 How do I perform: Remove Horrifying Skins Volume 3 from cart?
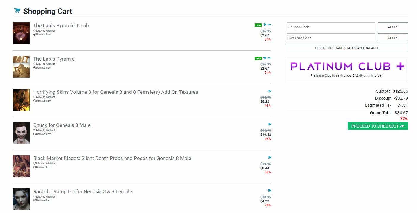(x=44, y=101)
